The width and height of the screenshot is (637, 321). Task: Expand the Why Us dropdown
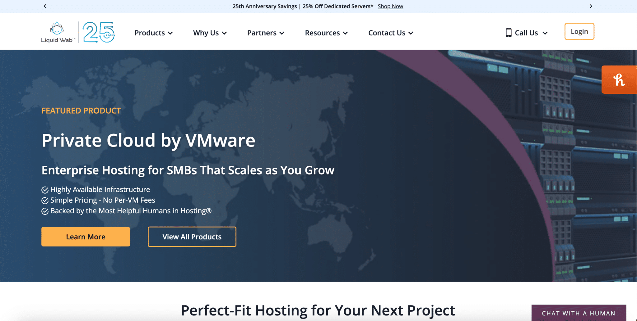point(210,33)
